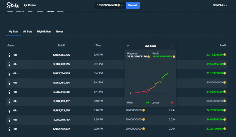Click coin icon beside profit 21.89938368
The image size is (236, 137).
pyautogui.click(x=224, y=92)
